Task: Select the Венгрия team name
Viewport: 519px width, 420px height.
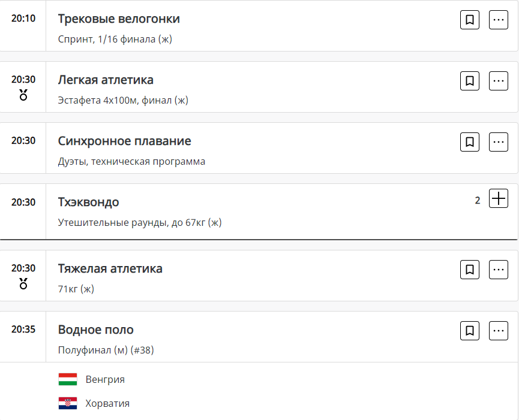Action: (x=105, y=379)
